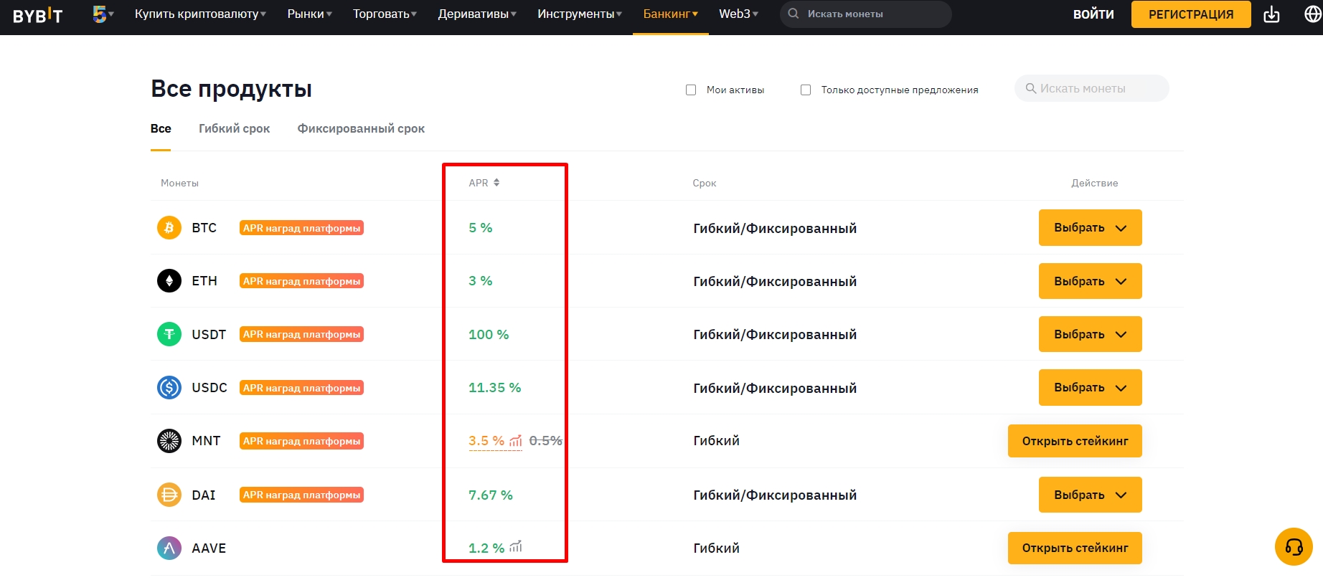
Task: Enable the Мои активы checkbox
Action: click(x=691, y=90)
